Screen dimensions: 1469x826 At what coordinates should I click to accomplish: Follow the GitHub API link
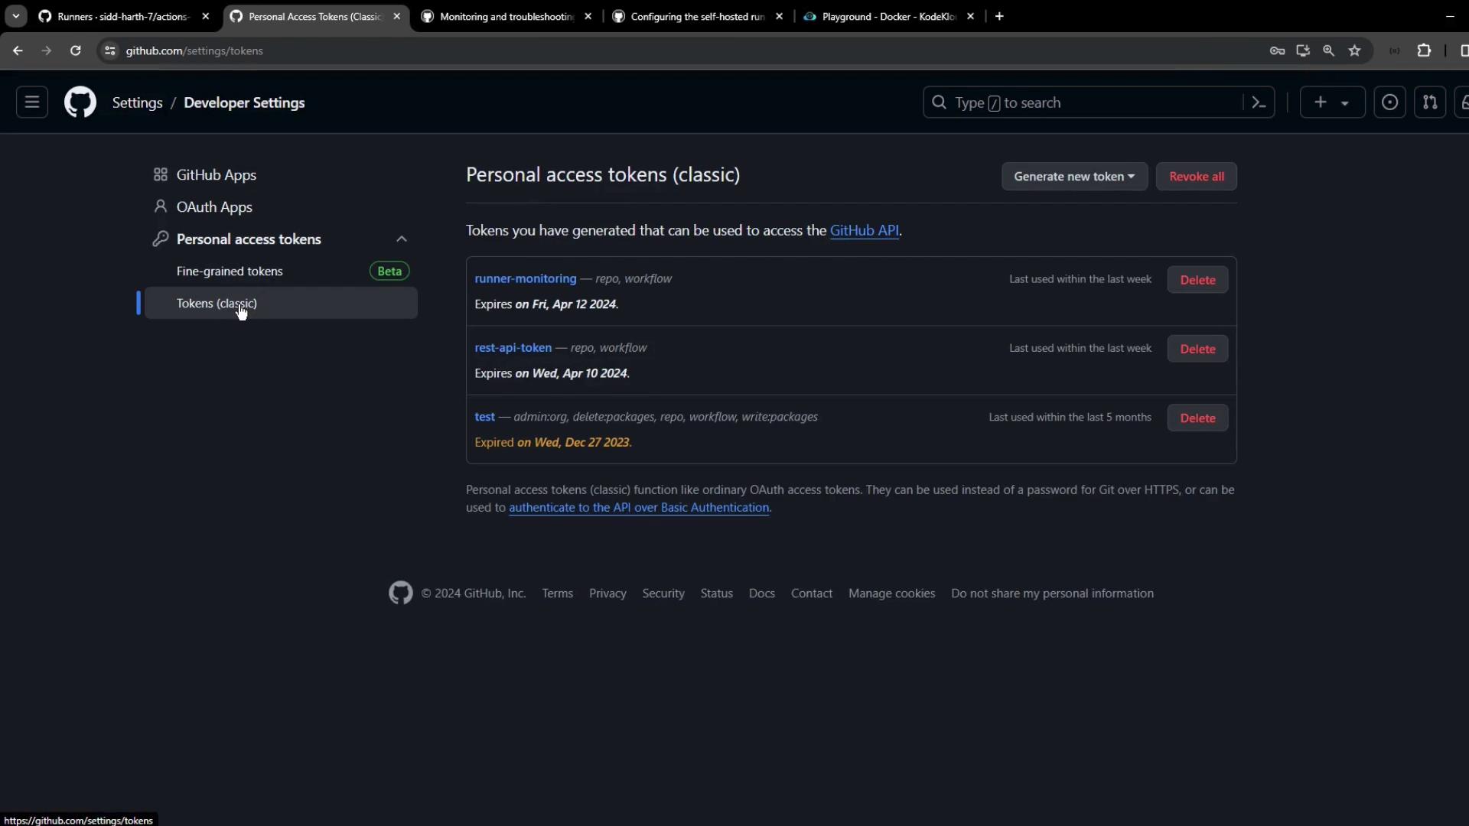click(864, 231)
